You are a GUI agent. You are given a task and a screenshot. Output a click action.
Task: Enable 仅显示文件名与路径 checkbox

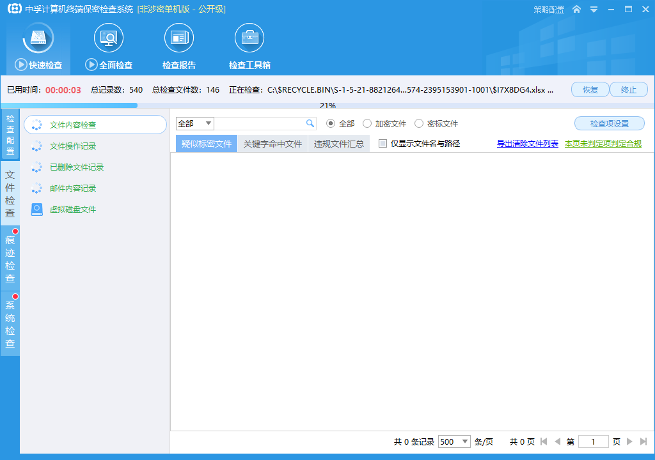pos(383,144)
